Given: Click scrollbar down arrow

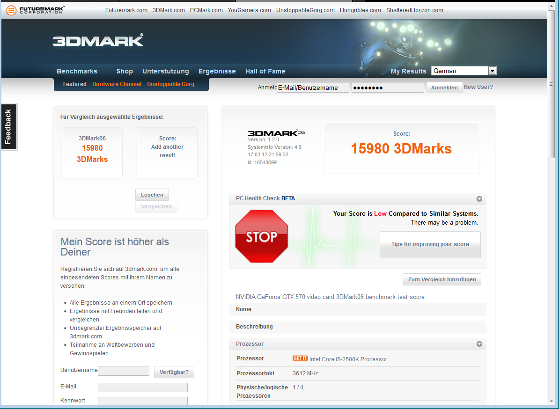Looking at the screenshot, I should click(551, 401).
